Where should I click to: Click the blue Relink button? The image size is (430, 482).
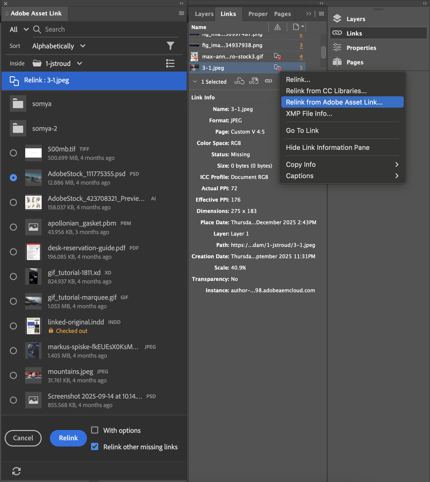pyautogui.click(x=68, y=438)
